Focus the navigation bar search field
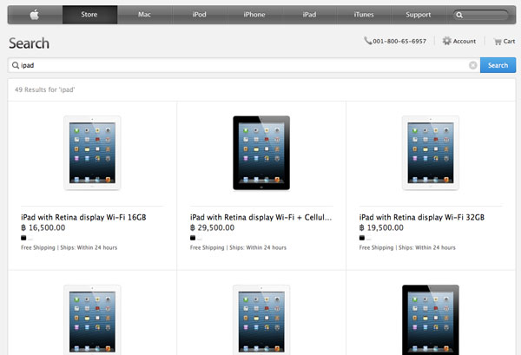Image resolution: width=521 pixels, height=355 pixels. tap(481, 15)
